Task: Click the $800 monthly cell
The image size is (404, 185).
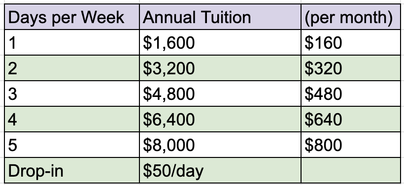Action: coord(351,145)
